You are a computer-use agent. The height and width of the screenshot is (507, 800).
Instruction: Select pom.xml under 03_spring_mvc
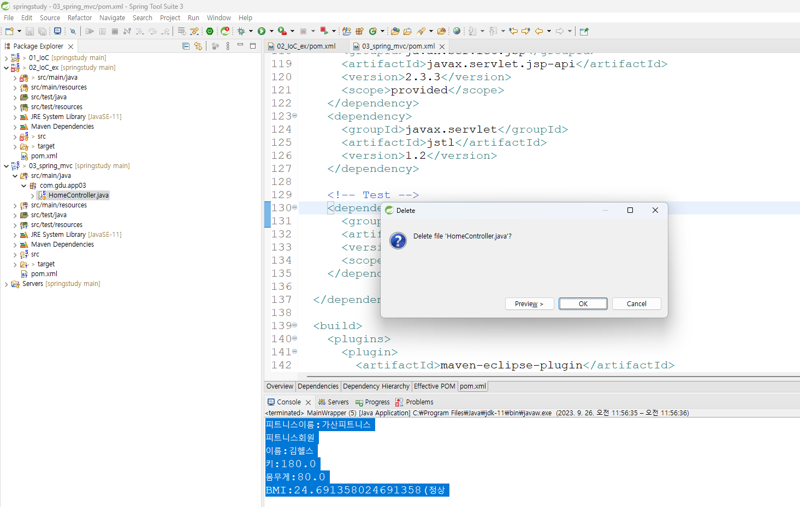coord(44,274)
